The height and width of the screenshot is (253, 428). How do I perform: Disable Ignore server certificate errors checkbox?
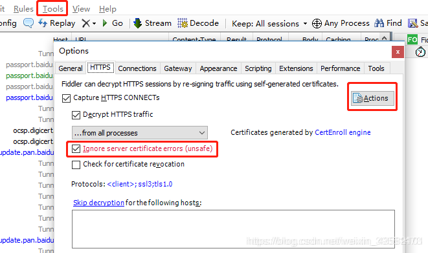[76, 149]
